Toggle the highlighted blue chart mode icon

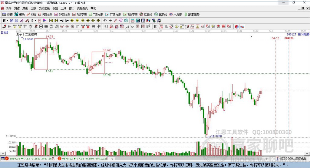pos(12,21)
